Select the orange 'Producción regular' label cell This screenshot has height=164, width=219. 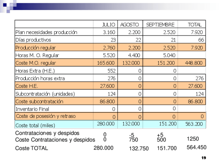35,48
